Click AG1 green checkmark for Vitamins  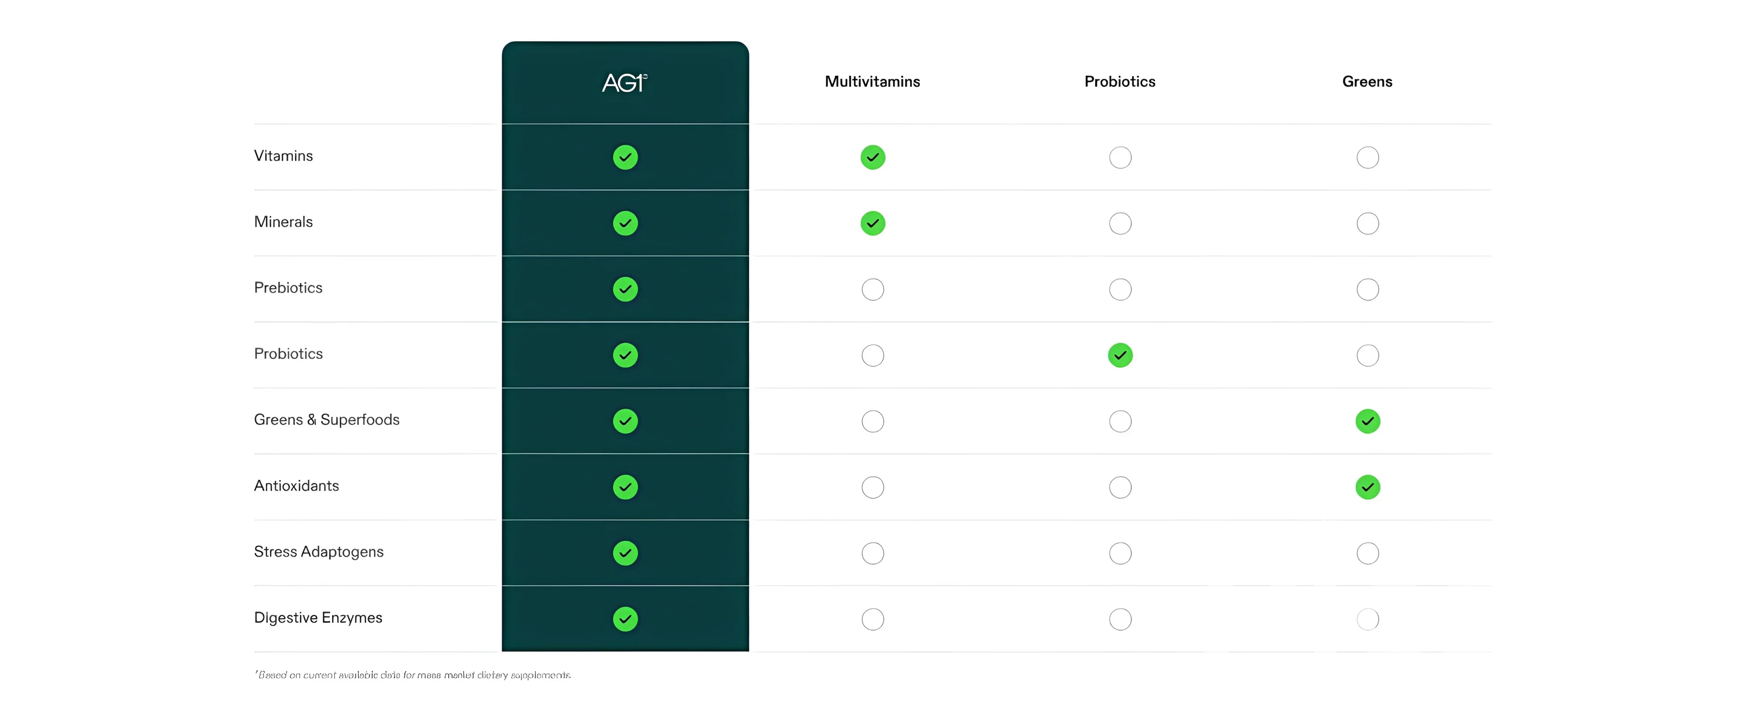coord(625,157)
